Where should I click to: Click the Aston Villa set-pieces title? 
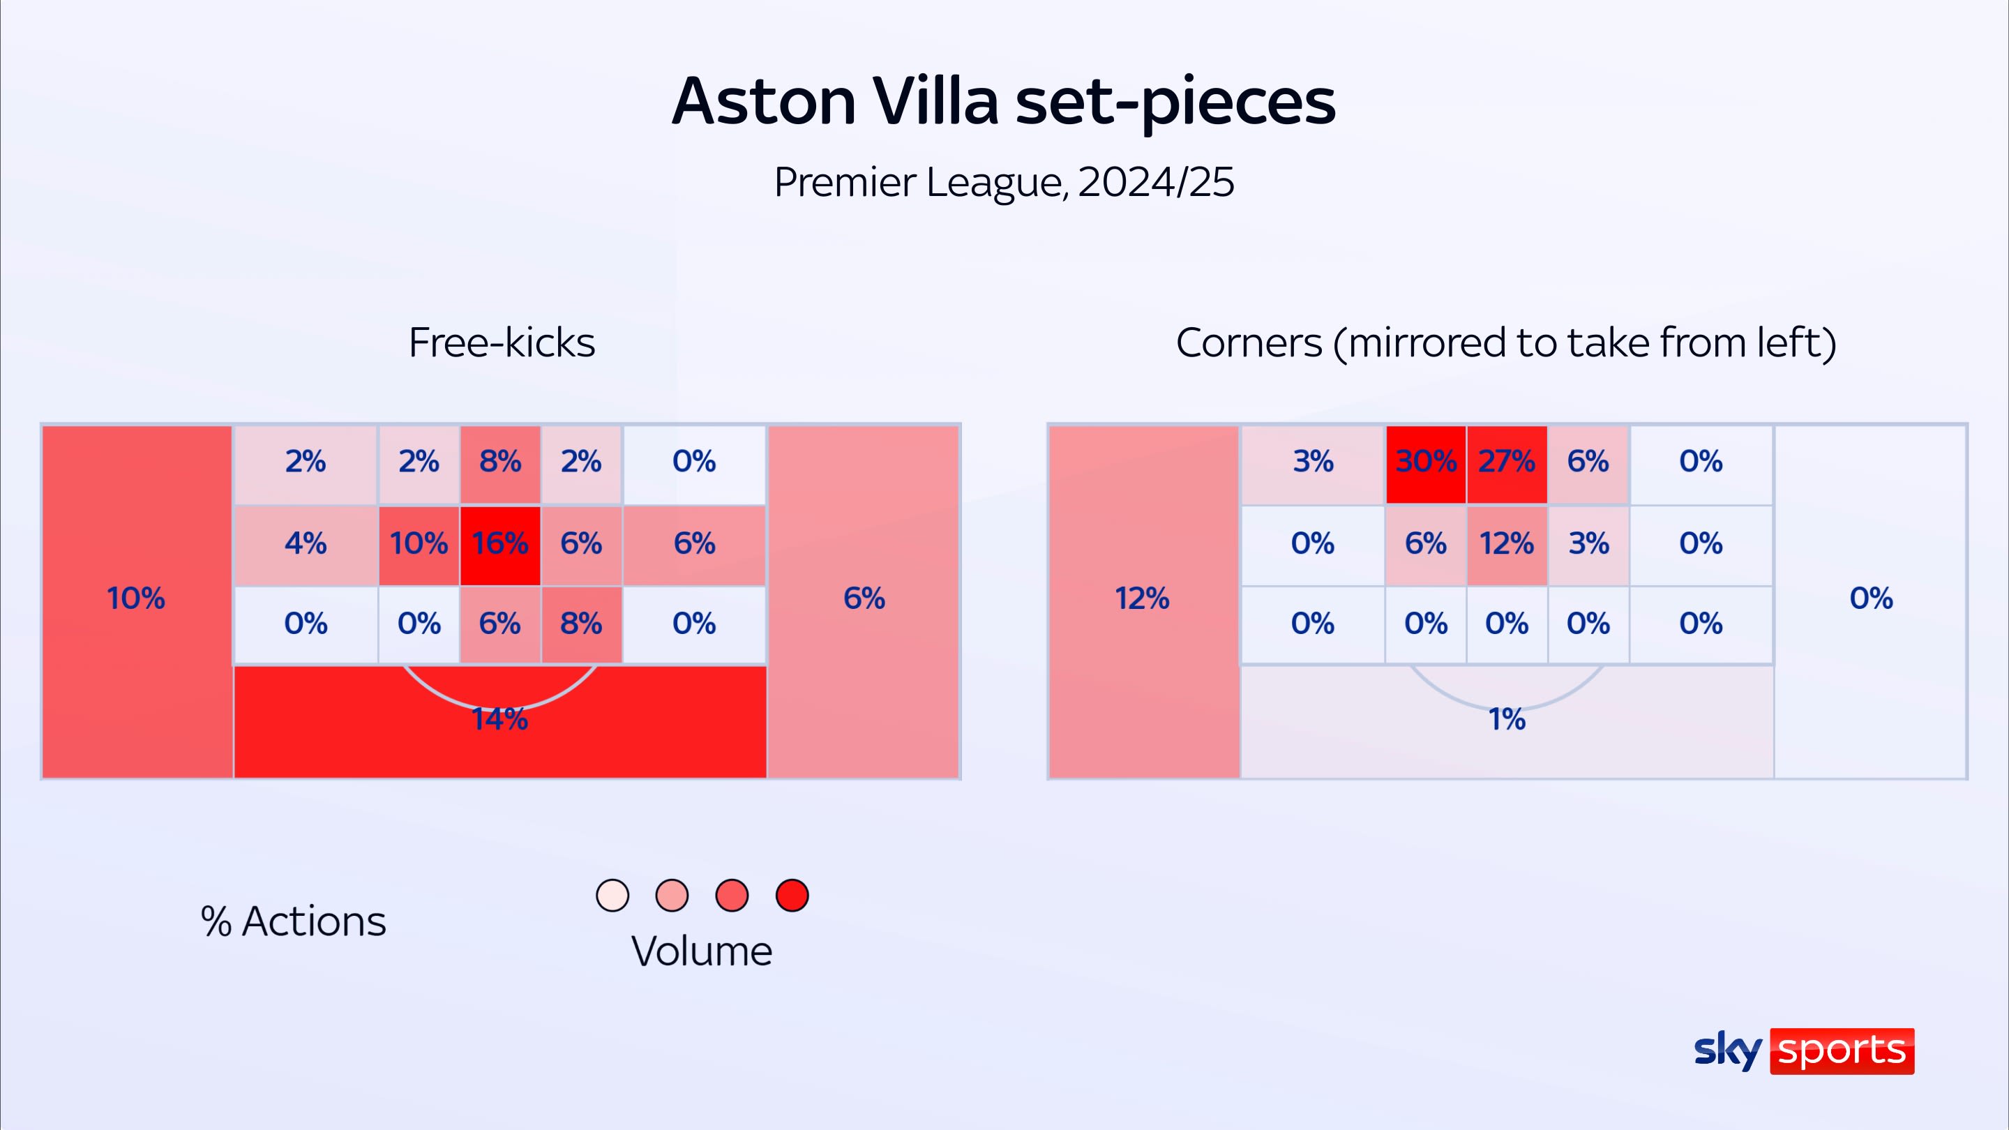1004,101
